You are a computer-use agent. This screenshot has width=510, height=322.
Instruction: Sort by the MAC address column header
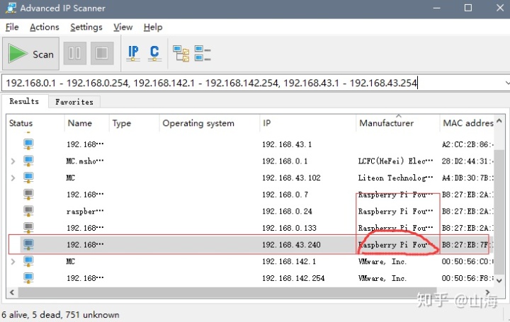tap(467, 123)
